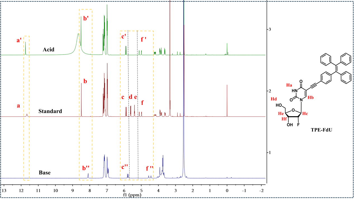
Task: Click the Hd label near the HO group
Action: pyautogui.click(x=274, y=99)
